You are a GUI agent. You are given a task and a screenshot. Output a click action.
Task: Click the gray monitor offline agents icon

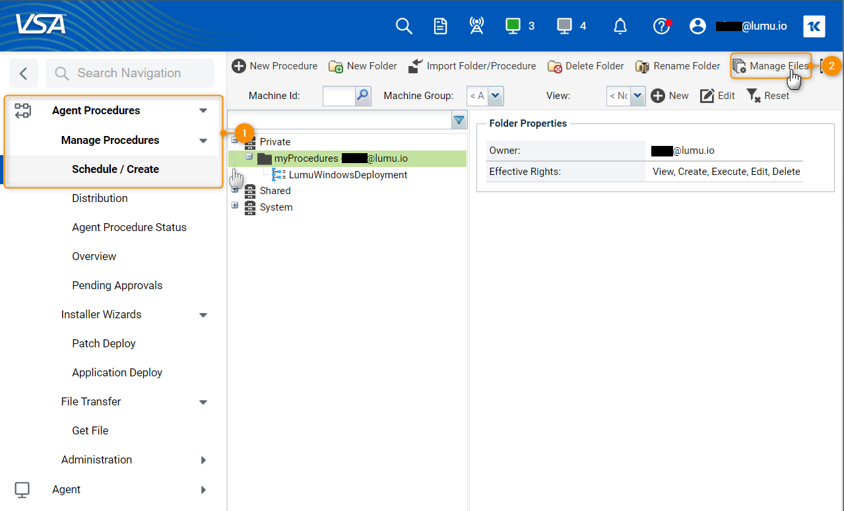(x=564, y=26)
